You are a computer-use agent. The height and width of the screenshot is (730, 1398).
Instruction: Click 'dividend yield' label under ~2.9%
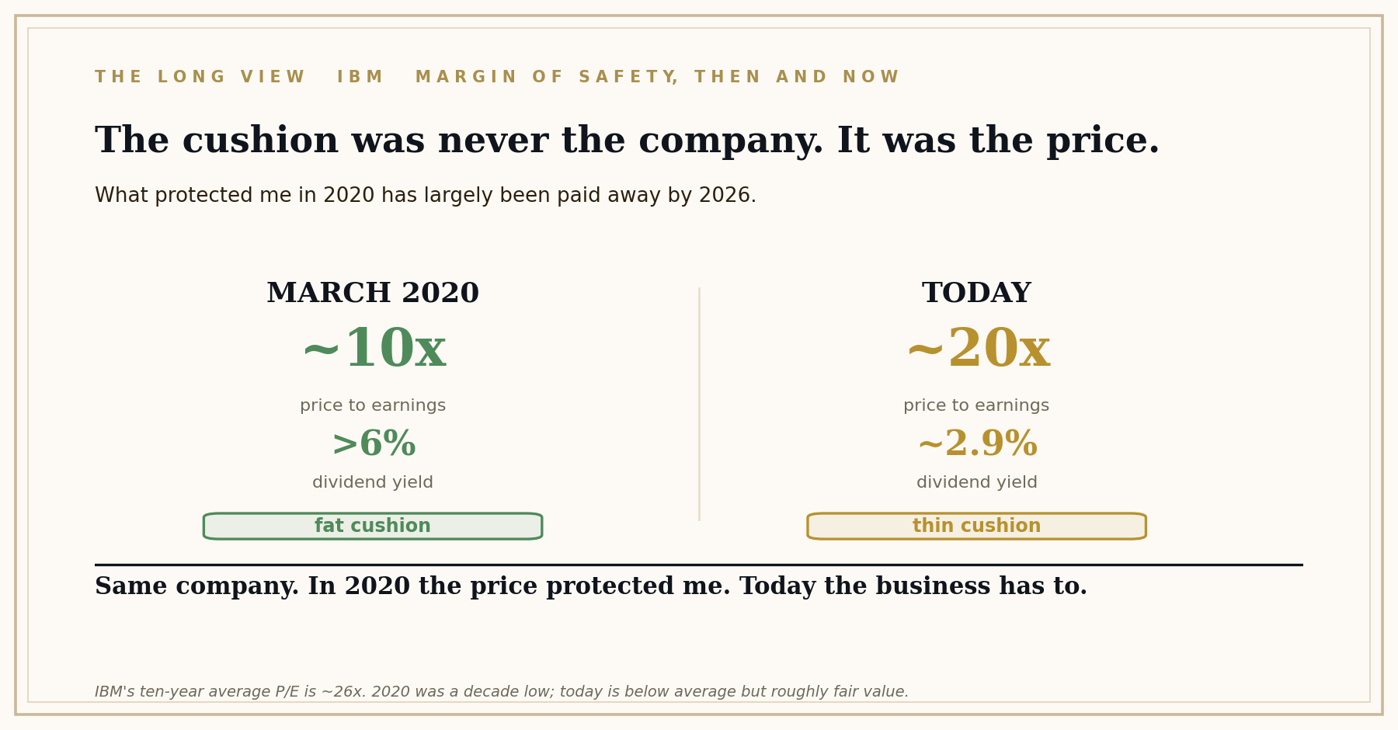click(x=977, y=483)
